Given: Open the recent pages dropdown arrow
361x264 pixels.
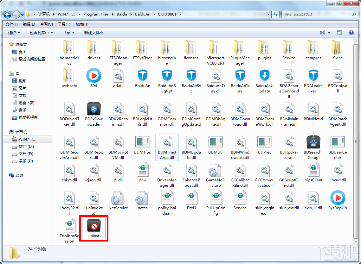Looking at the screenshot, I should click(23, 15).
